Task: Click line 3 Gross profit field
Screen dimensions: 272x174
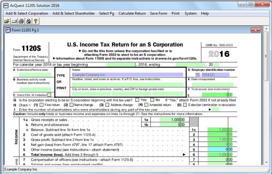Action: pos(220,140)
